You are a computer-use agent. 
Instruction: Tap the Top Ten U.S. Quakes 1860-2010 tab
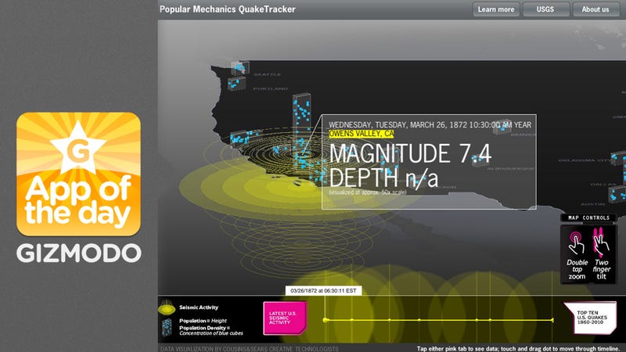[591, 318]
